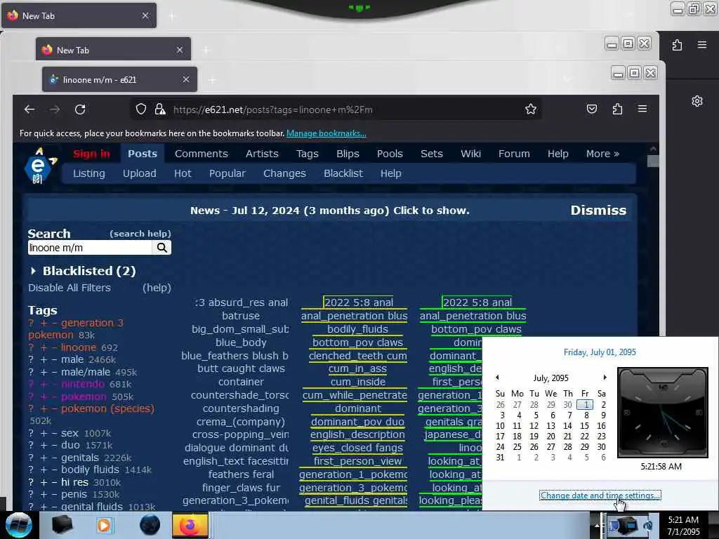Viewport: 719px width, 539px height.
Task: Expand the Blacklisted (2) section
Action: (82, 271)
